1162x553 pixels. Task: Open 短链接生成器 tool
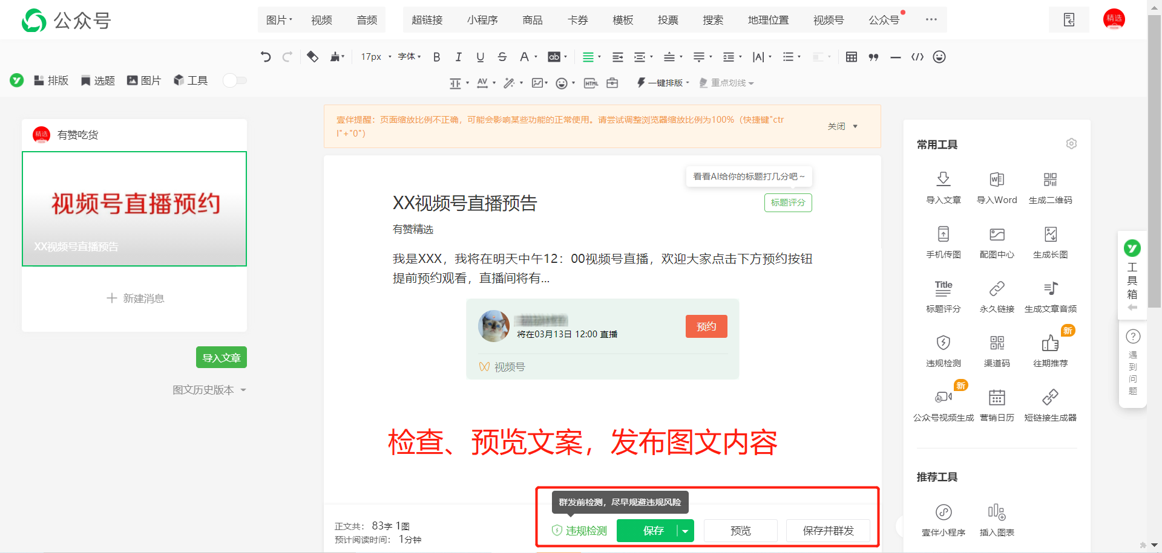click(1051, 406)
